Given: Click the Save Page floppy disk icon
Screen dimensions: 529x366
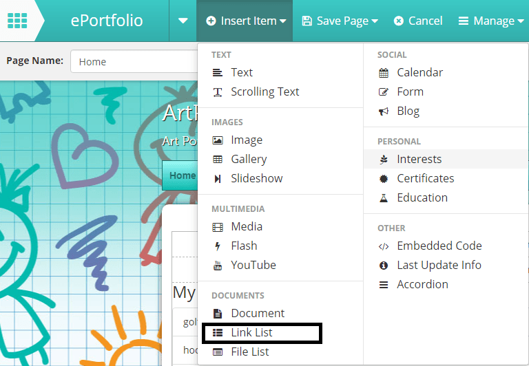Looking at the screenshot, I should (x=307, y=21).
